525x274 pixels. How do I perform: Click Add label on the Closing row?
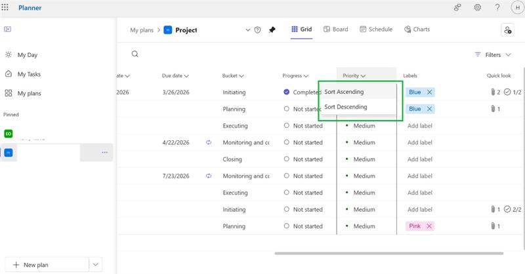coord(420,159)
